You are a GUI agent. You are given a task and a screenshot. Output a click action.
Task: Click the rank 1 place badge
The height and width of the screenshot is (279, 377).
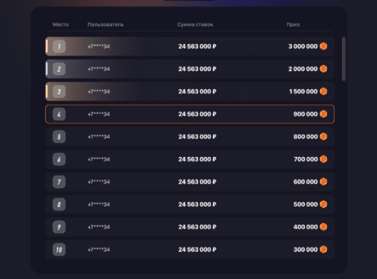(59, 47)
